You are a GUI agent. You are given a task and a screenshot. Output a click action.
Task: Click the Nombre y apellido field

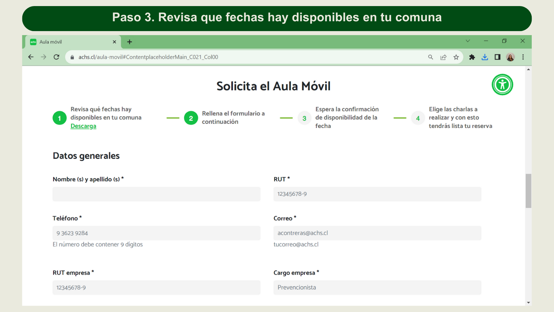coord(156,194)
